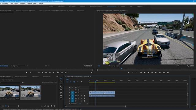Click Project panel search field
The width and height of the screenshot is (196, 110).
pos(10,82)
